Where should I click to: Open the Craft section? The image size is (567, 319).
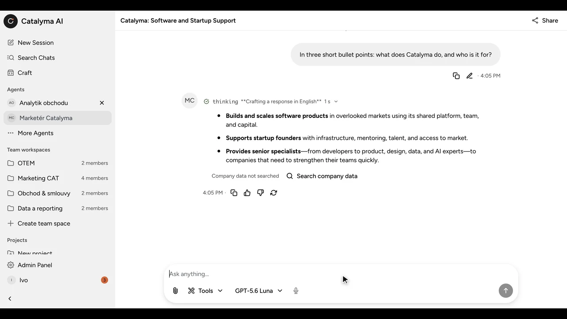tap(58, 73)
